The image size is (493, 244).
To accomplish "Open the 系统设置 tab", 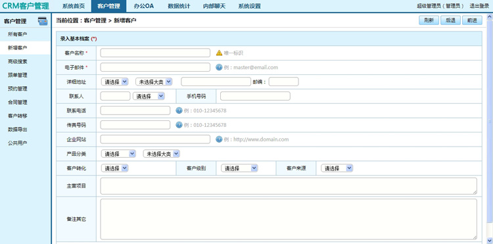I will (249, 6).
